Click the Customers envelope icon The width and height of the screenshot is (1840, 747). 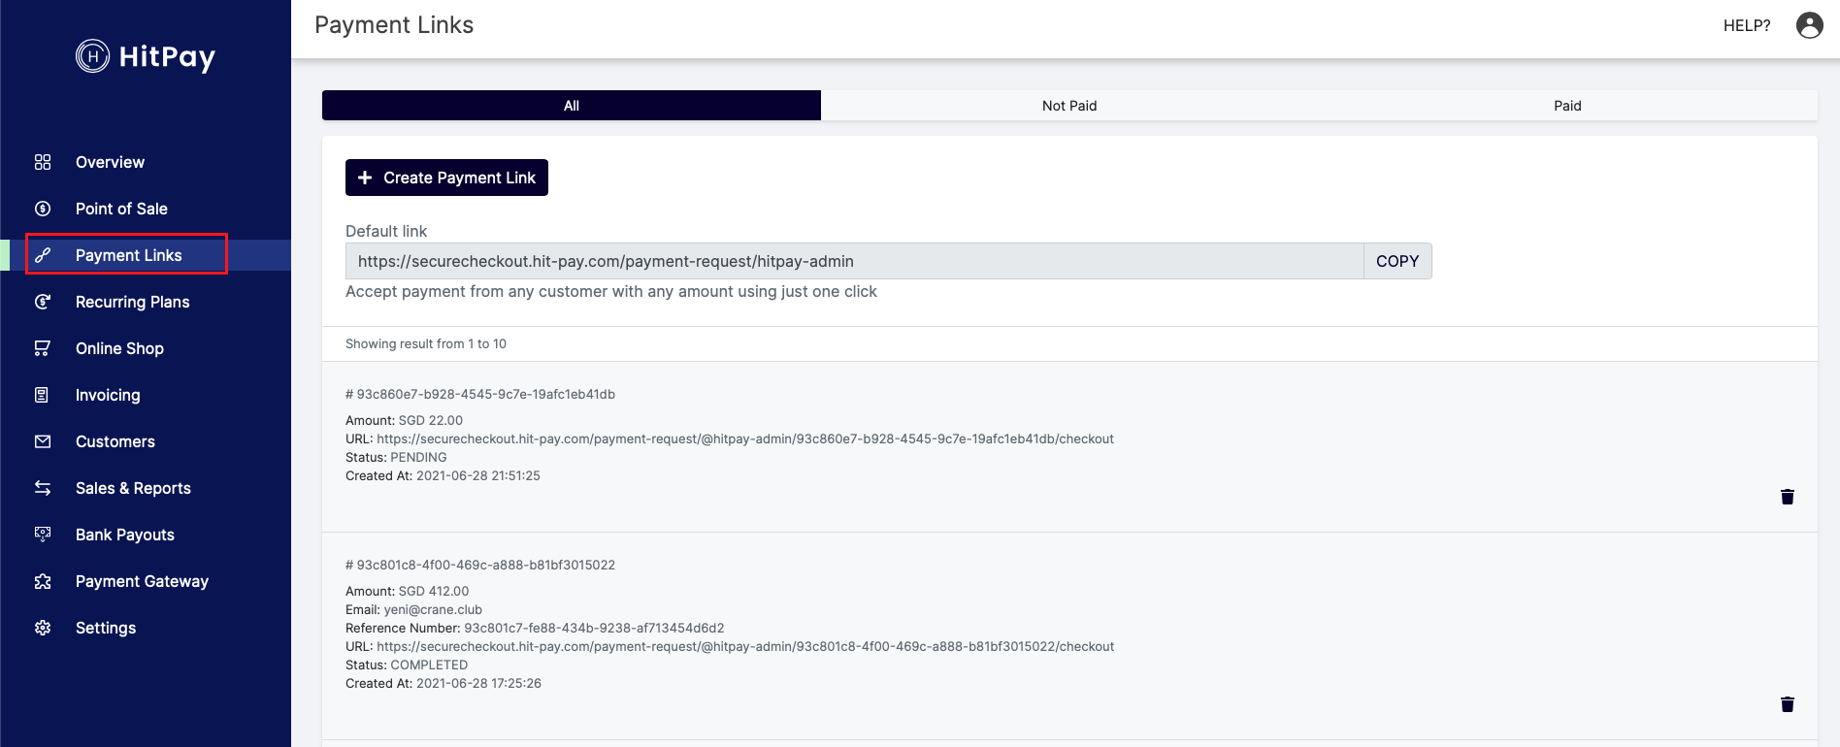43,441
